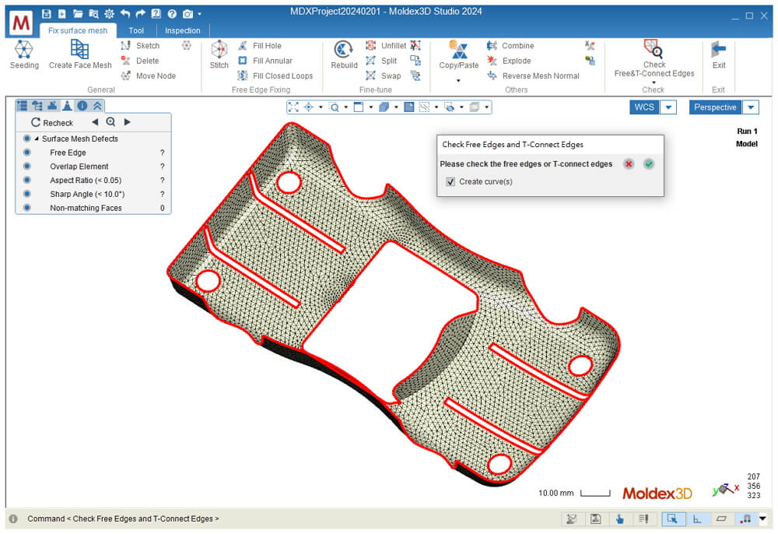This screenshot has width=778, height=534.
Task: Toggle the magnet snap option in status bar
Action: click(x=745, y=519)
